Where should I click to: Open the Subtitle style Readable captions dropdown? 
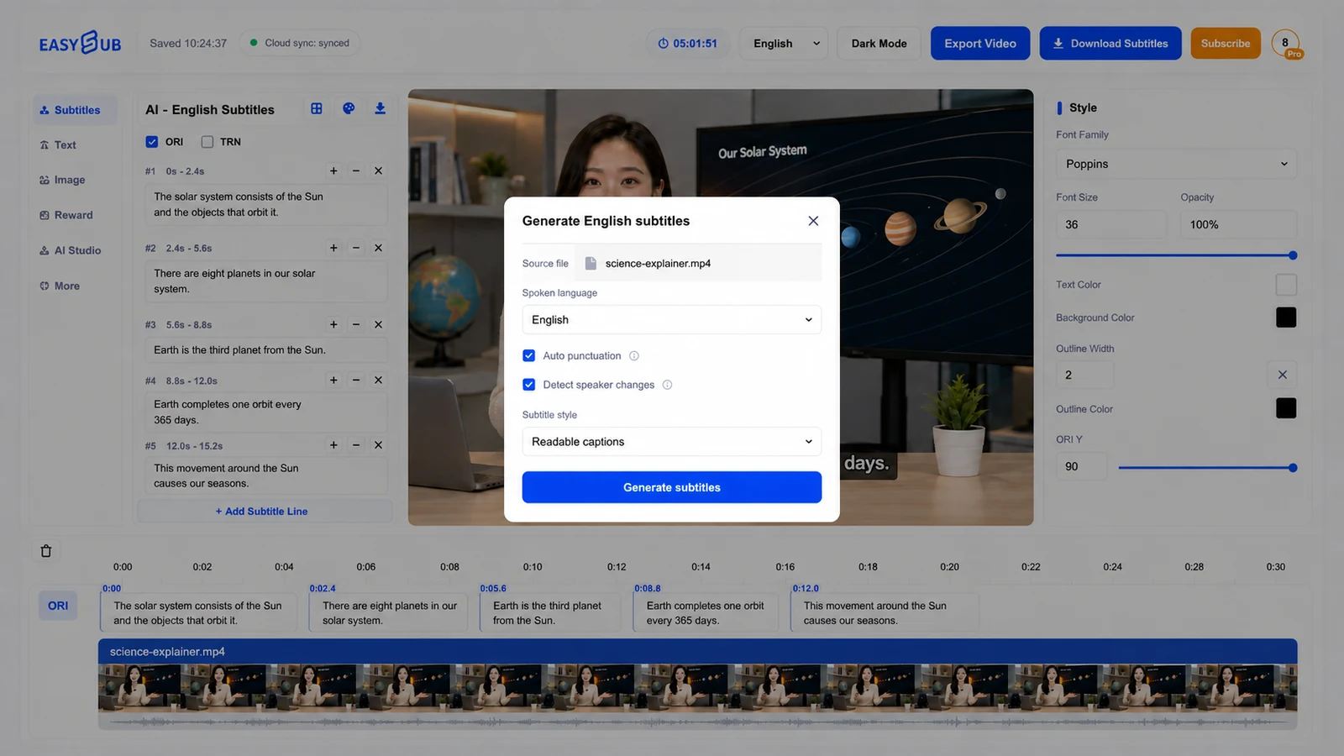click(671, 442)
